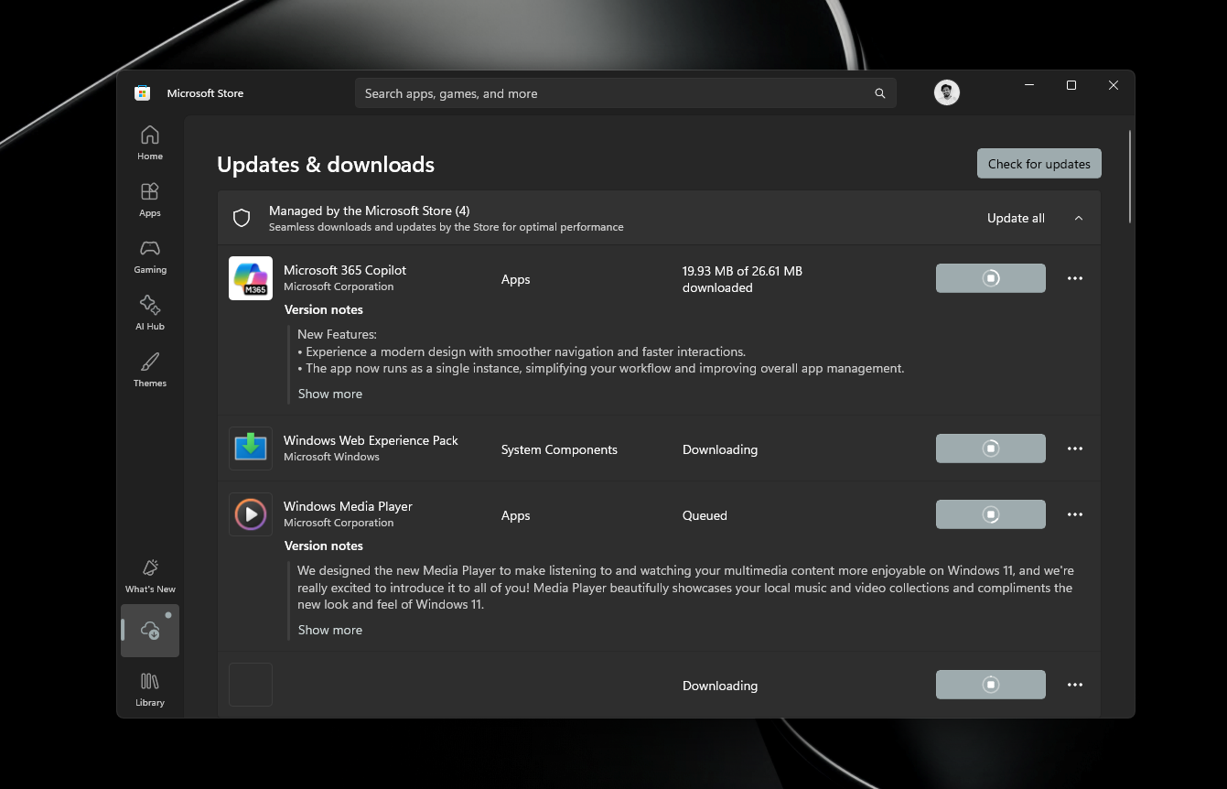Click Update all

coord(1016,218)
